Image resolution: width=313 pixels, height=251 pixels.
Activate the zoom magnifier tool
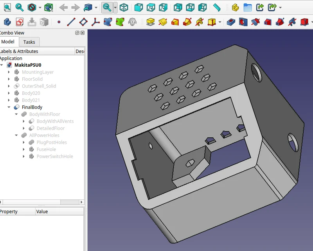tap(107, 7)
